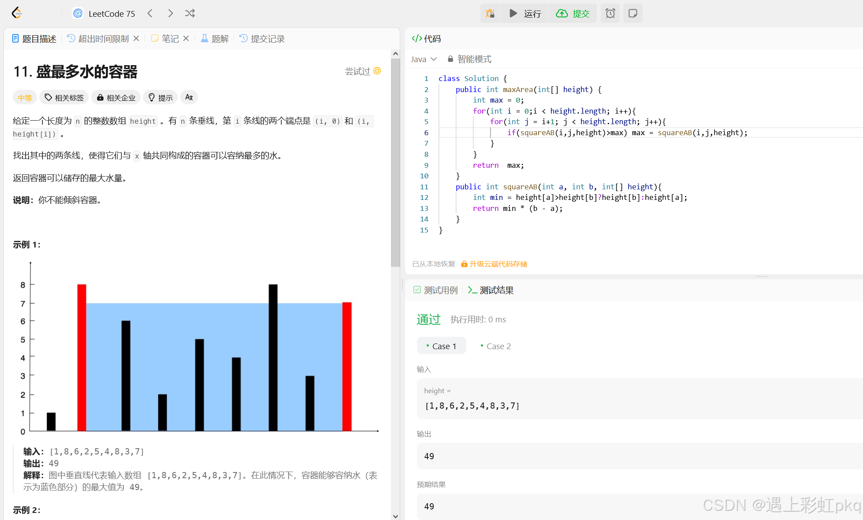Viewport: 863px width, 520px height.
Task: Go to next problem arrow
Action: coord(171,13)
